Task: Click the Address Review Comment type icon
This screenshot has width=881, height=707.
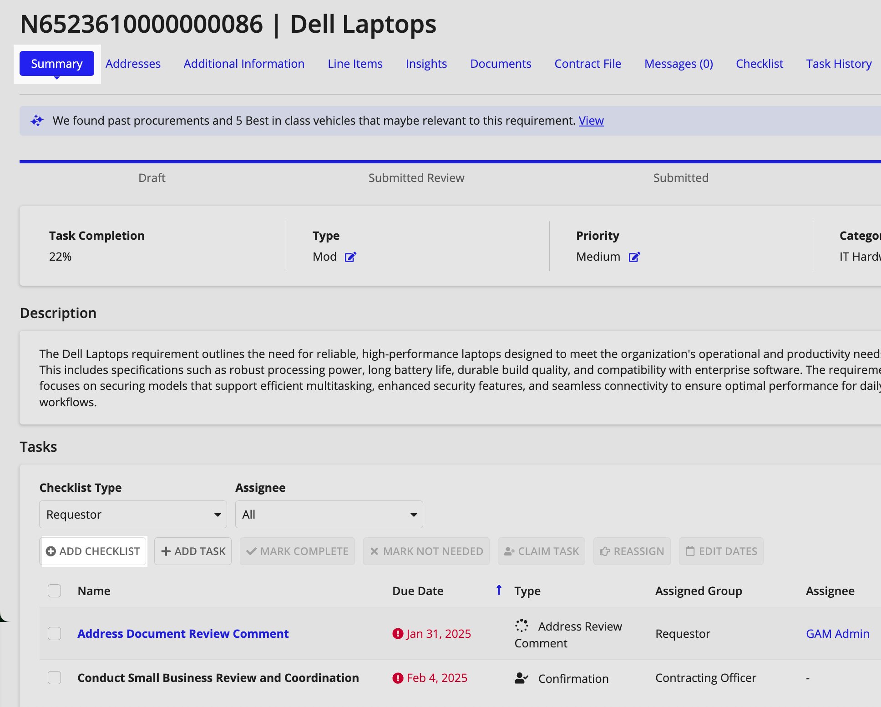Action: point(522,626)
